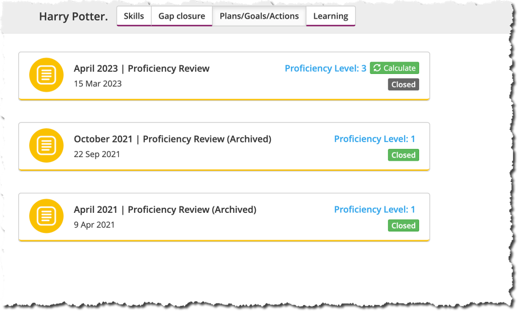Open October 2021 | Proficiency Review (Archived) title
The image size is (518, 311).
click(172, 139)
